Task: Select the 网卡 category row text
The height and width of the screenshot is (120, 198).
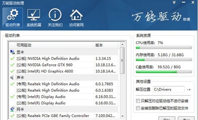Action: pos(20,109)
